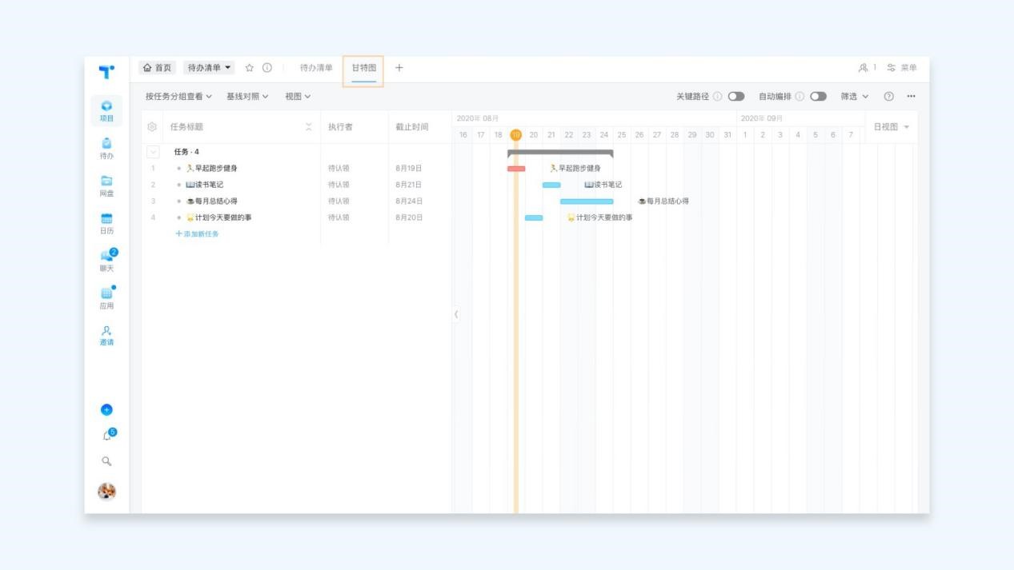Open project info circle icon
The width and height of the screenshot is (1014, 570).
(267, 68)
